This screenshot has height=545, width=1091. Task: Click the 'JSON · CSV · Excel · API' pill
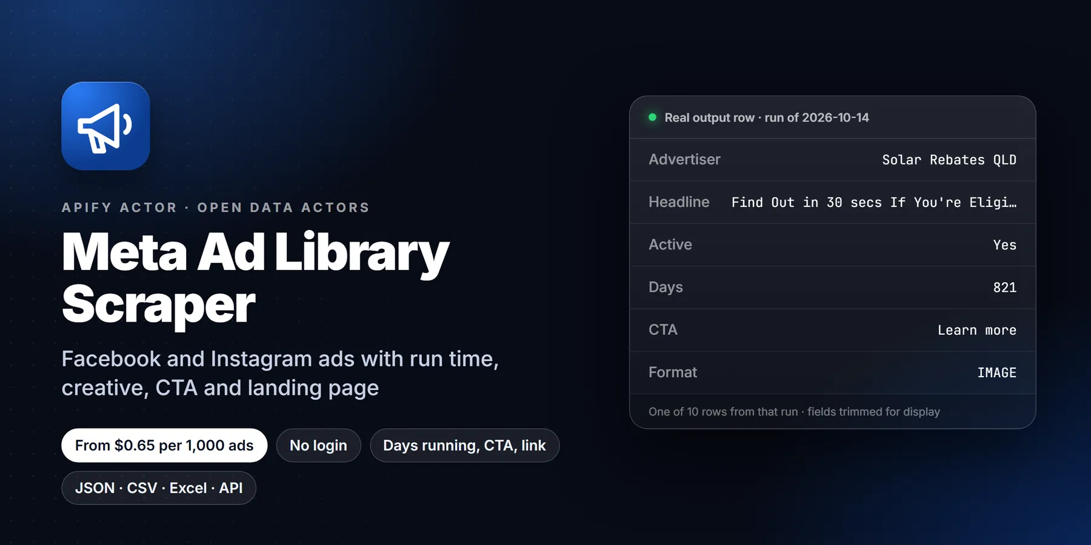pos(159,488)
